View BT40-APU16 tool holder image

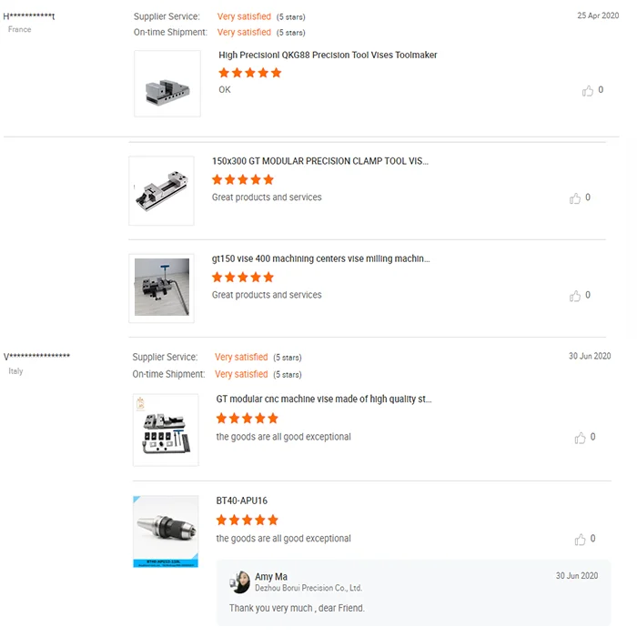(x=166, y=532)
